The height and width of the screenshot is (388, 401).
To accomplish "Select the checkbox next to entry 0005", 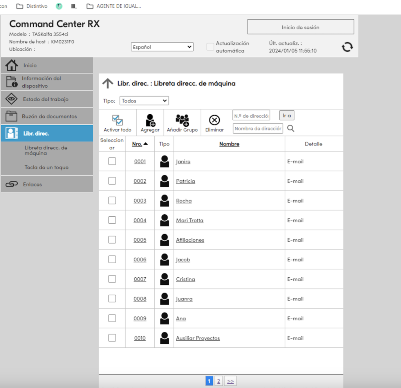I will click(112, 240).
